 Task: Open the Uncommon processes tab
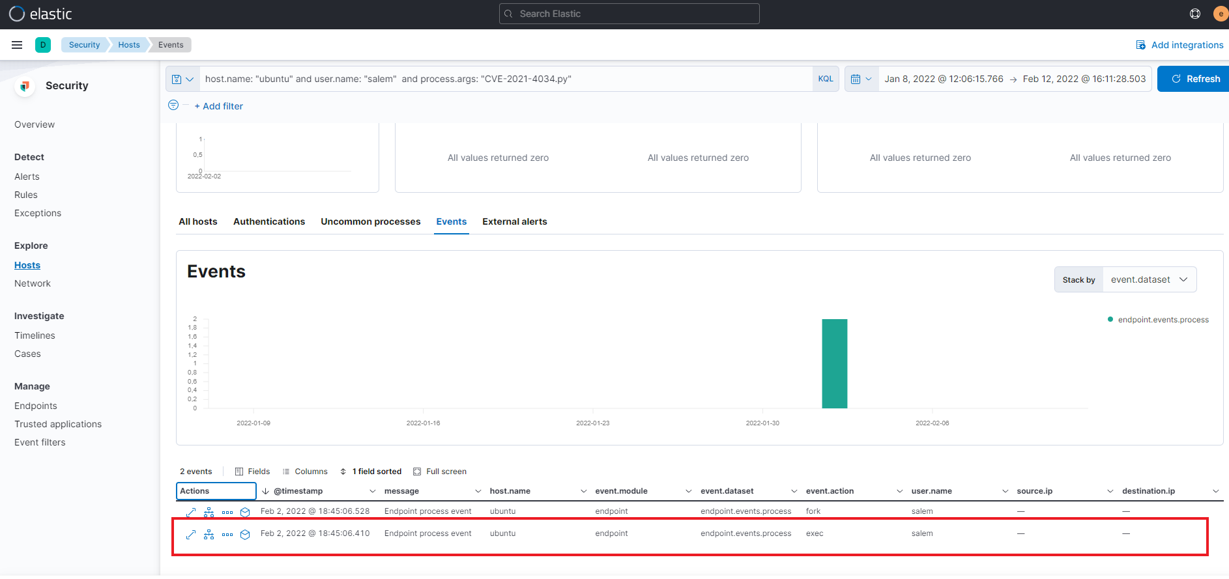click(x=370, y=221)
